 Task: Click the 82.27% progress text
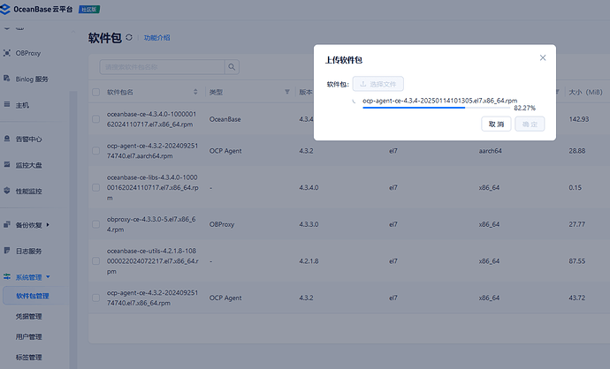click(x=524, y=108)
